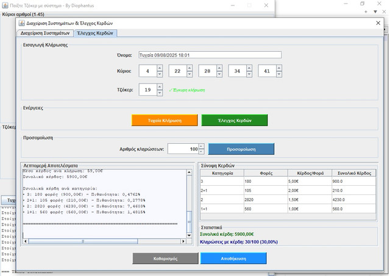Decrease the fourth main number 34
The height and width of the screenshot is (276, 390).
249,74
